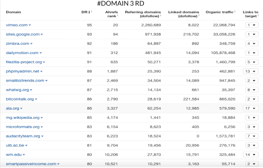
Task: Expand dropdown arrow next to sites.google.com
Action: point(42,35)
